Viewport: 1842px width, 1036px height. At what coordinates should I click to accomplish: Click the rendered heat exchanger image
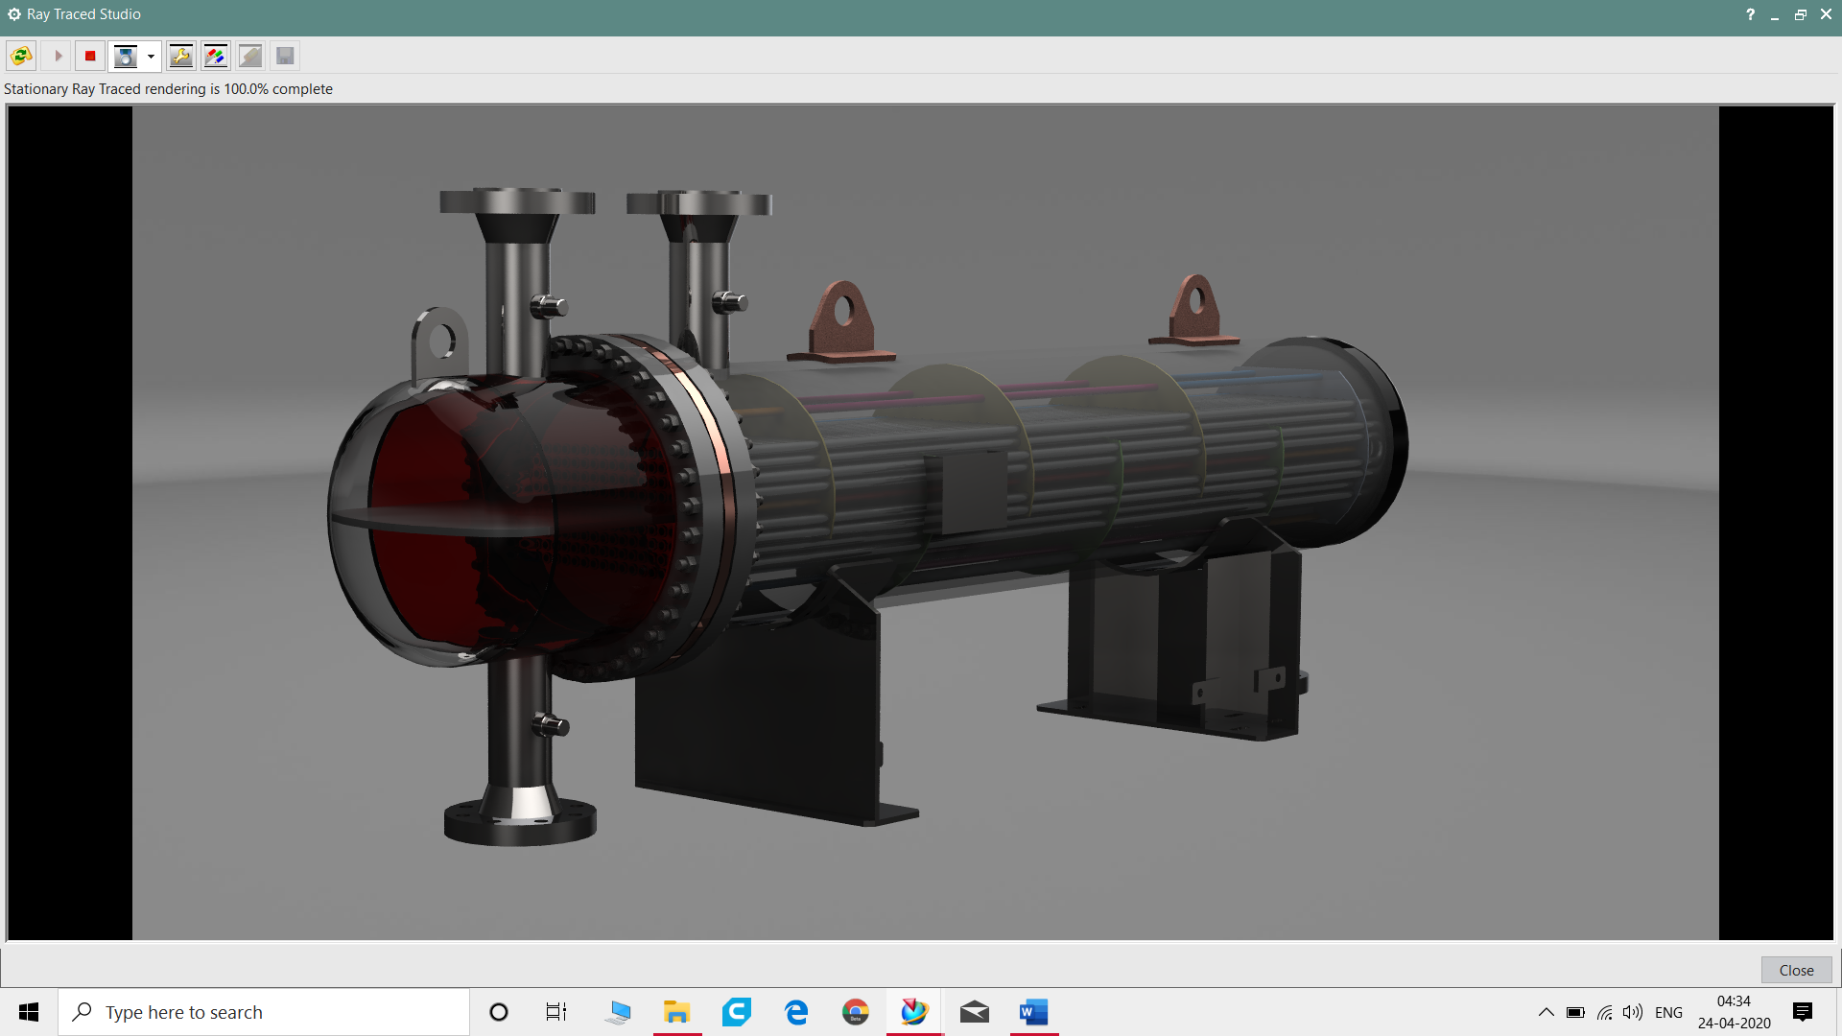tap(925, 523)
